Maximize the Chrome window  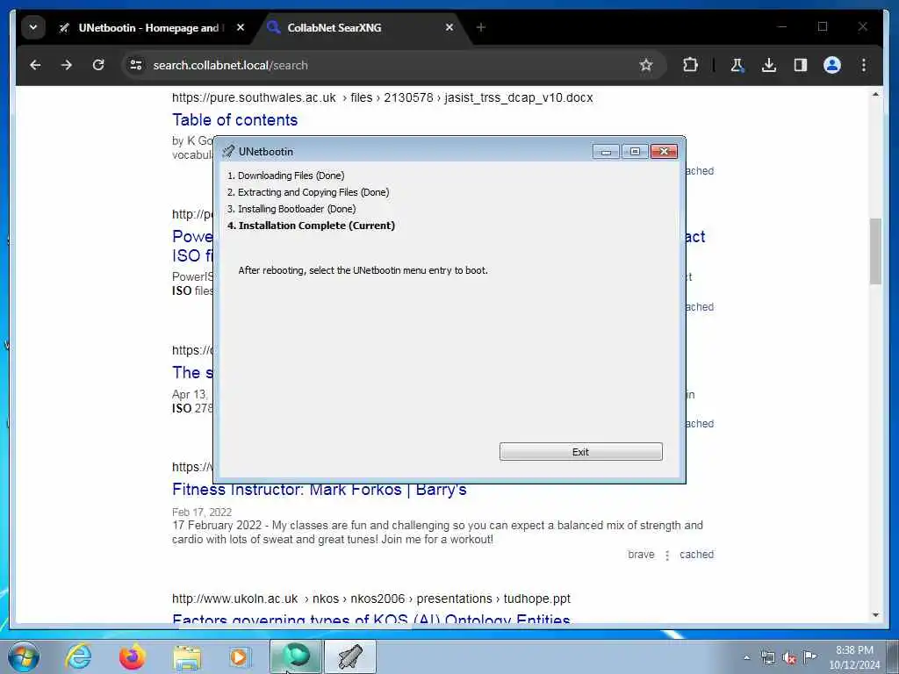823,26
